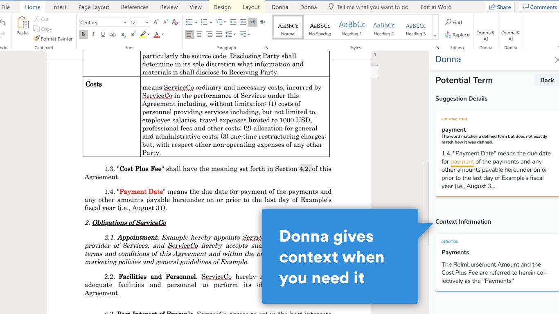Apply the red font color
This screenshot has height=314, width=559.
[x=157, y=34]
